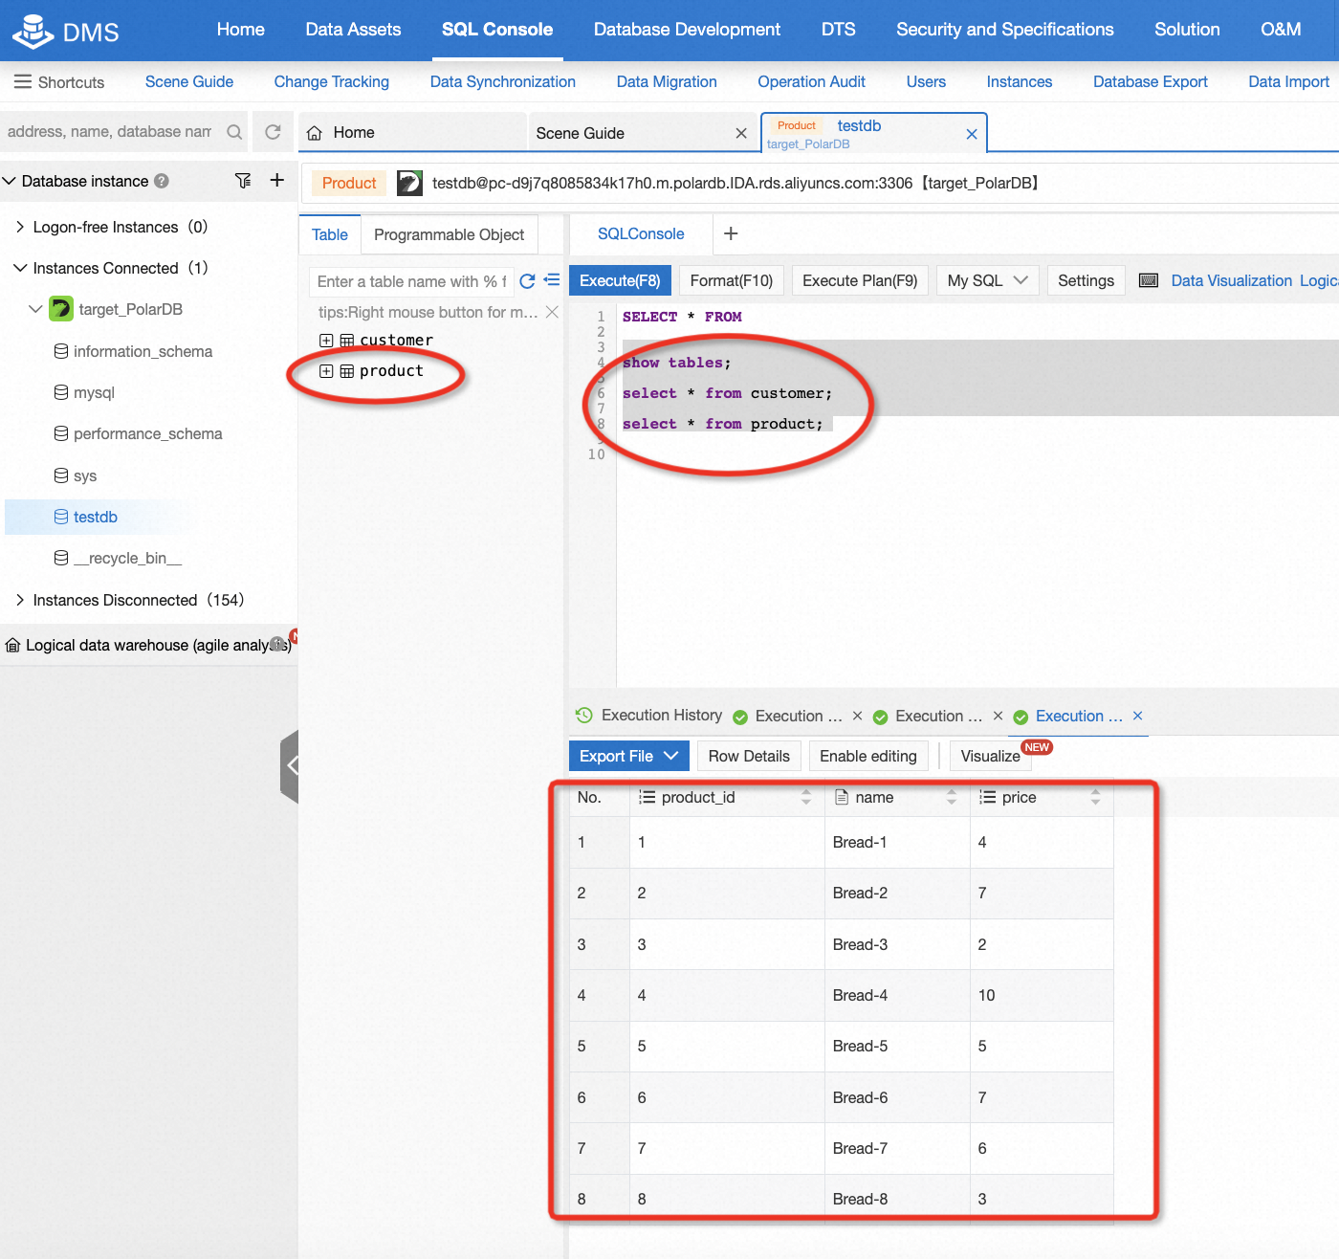The width and height of the screenshot is (1339, 1259).
Task: Open the Data Assets menu
Action: click(353, 30)
